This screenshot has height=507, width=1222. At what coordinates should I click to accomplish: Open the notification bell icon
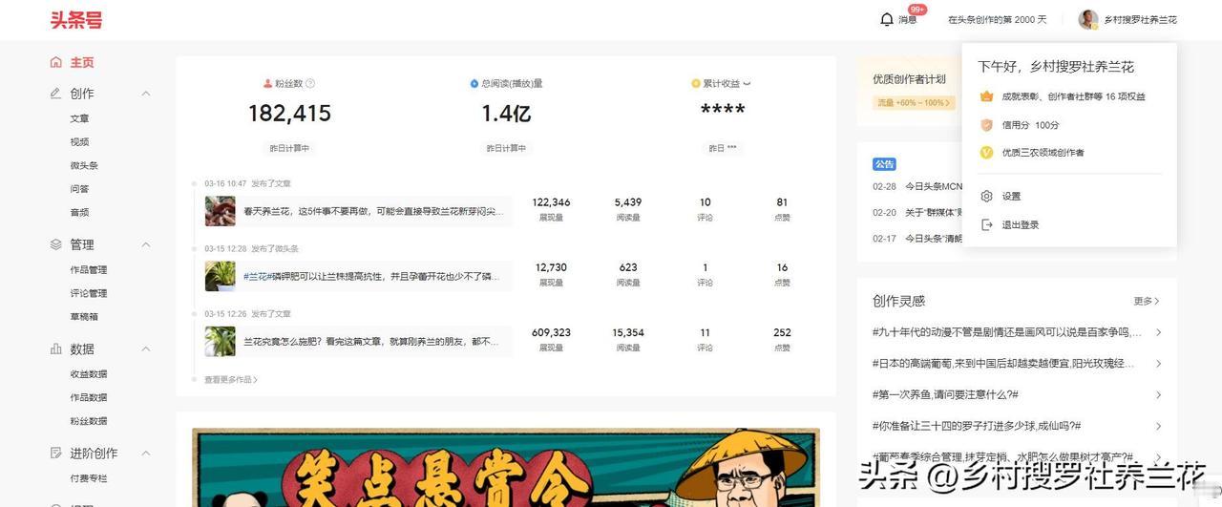tap(887, 19)
